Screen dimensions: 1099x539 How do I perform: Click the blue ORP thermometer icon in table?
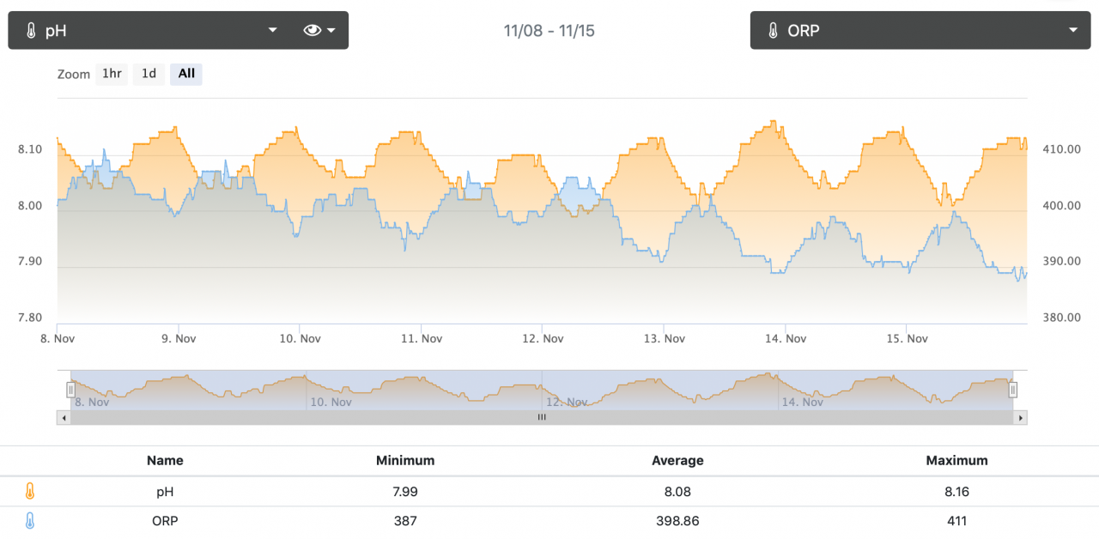pos(30,521)
